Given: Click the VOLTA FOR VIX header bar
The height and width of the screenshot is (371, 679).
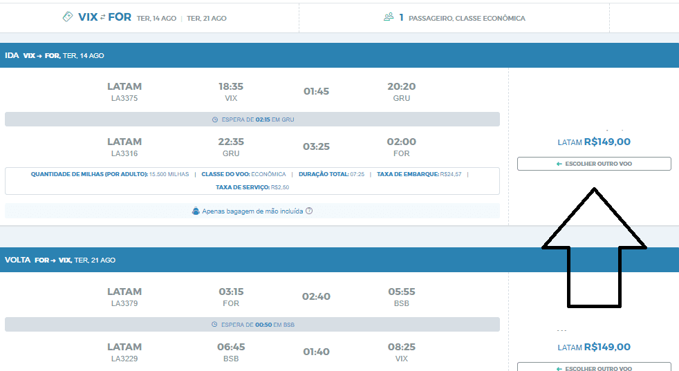Looking at the screenshot, I should (339, 260).
